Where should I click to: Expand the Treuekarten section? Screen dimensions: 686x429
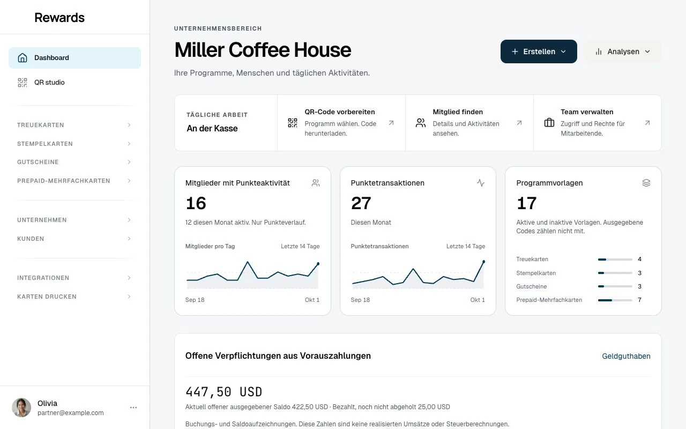pyautogui.click(x=74, y=125)
